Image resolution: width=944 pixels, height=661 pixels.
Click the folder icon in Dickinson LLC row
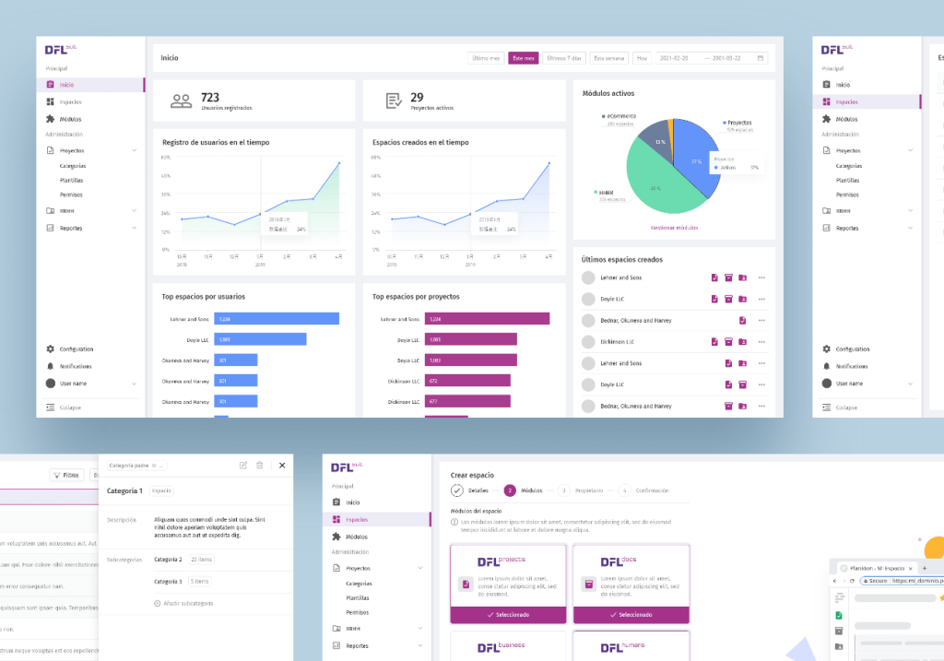[742, 342]
